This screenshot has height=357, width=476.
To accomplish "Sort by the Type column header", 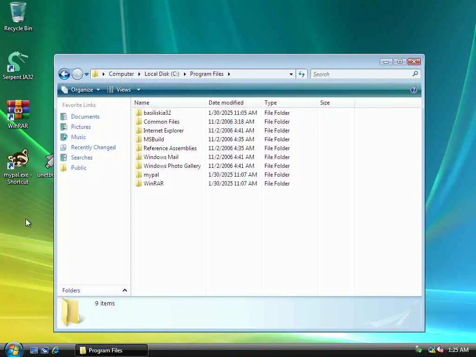I will [290, 103].
